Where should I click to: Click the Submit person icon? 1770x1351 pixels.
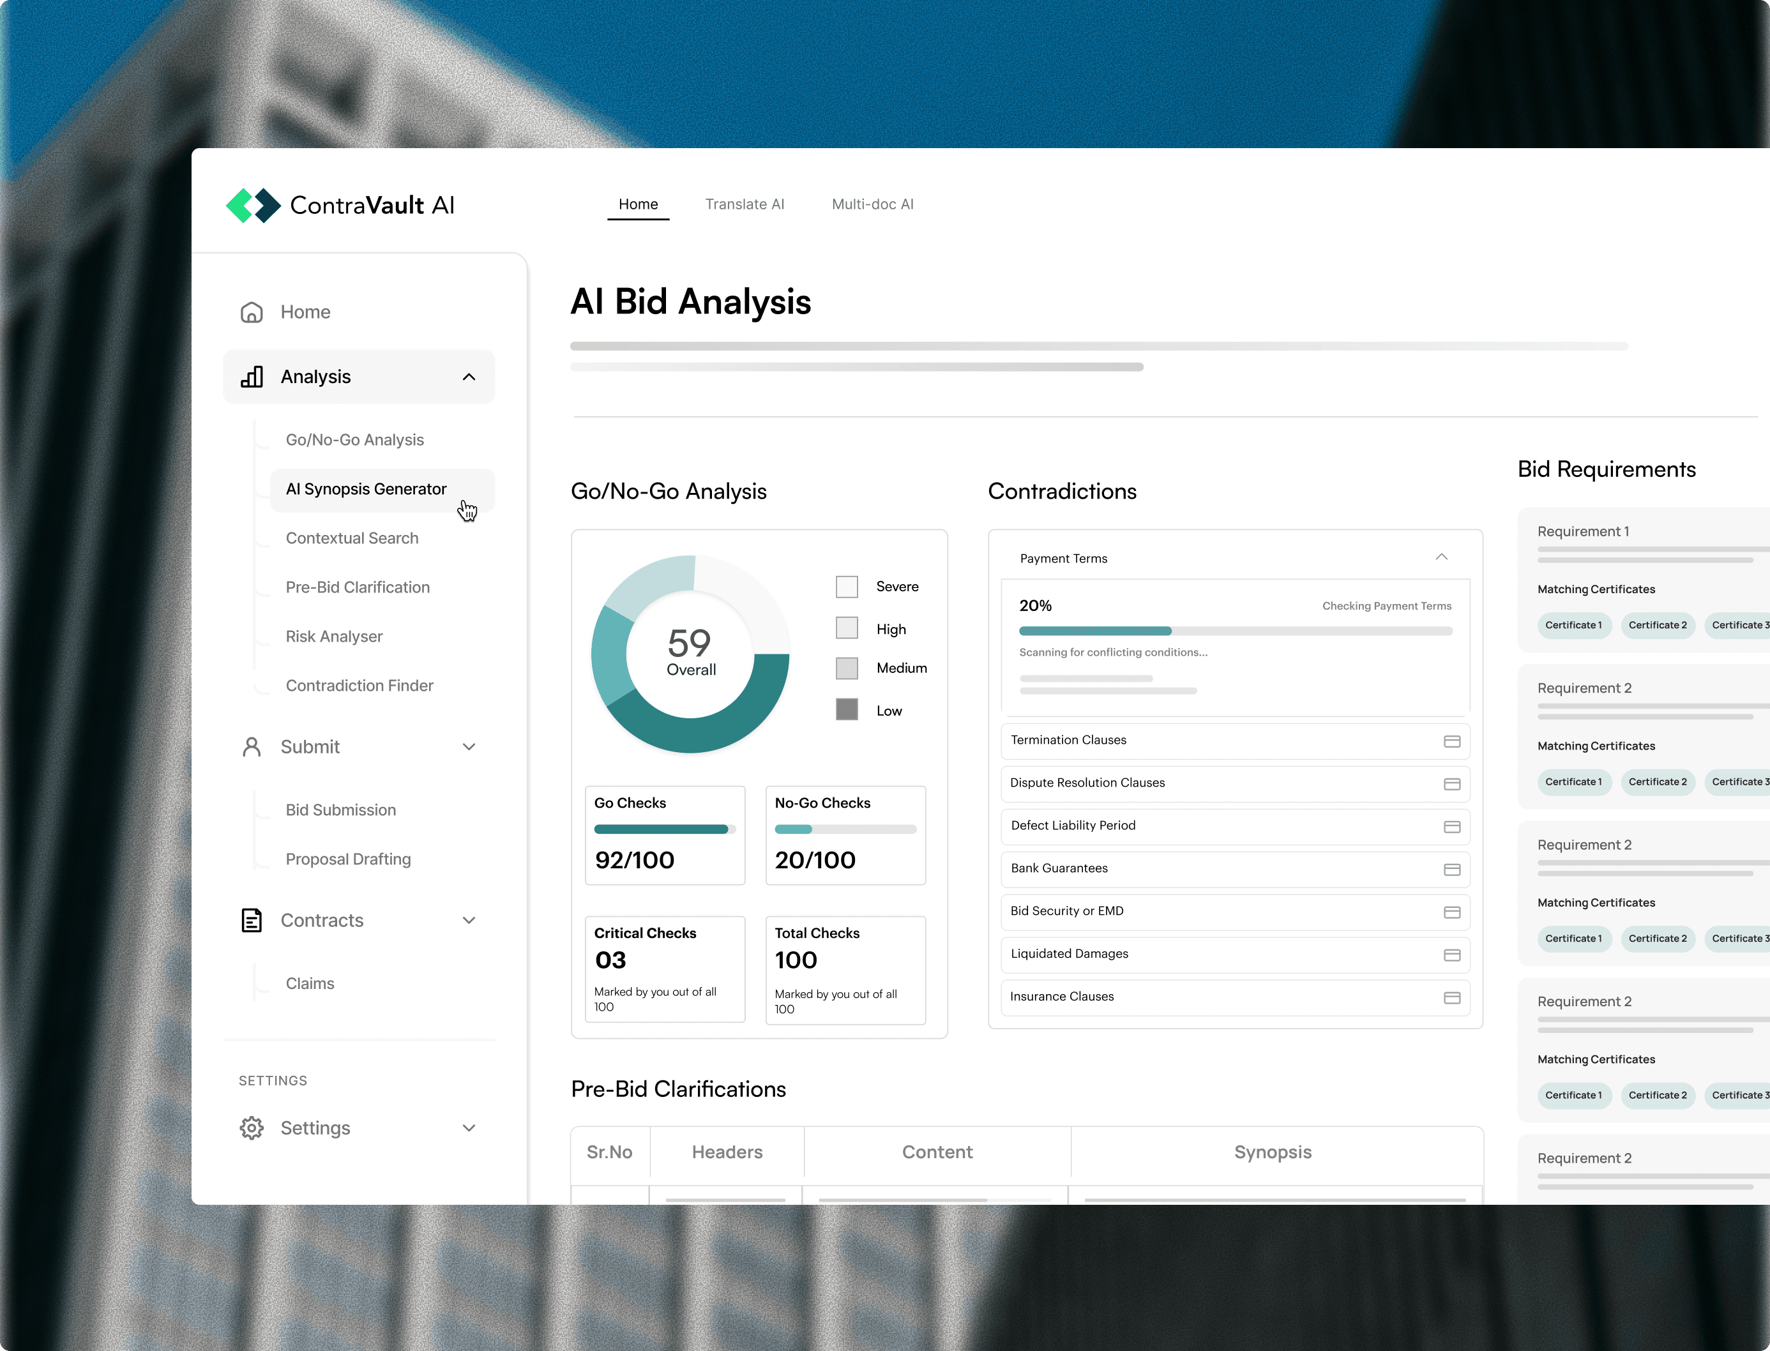pyautogui.click(x=252, y=747)
